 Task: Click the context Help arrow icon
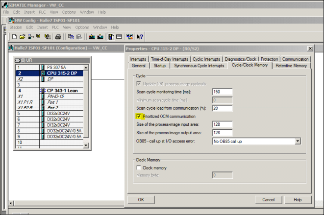click(x=140, y=37)
